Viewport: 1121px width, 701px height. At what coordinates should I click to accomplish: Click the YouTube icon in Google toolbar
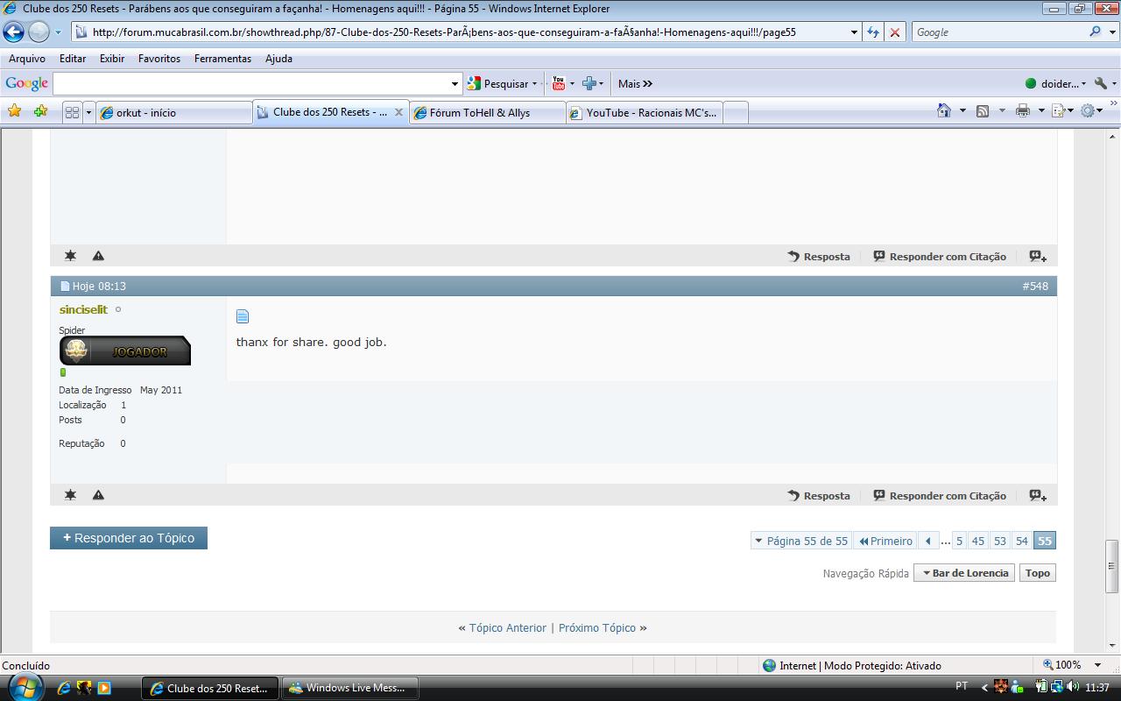pos(558,84)
